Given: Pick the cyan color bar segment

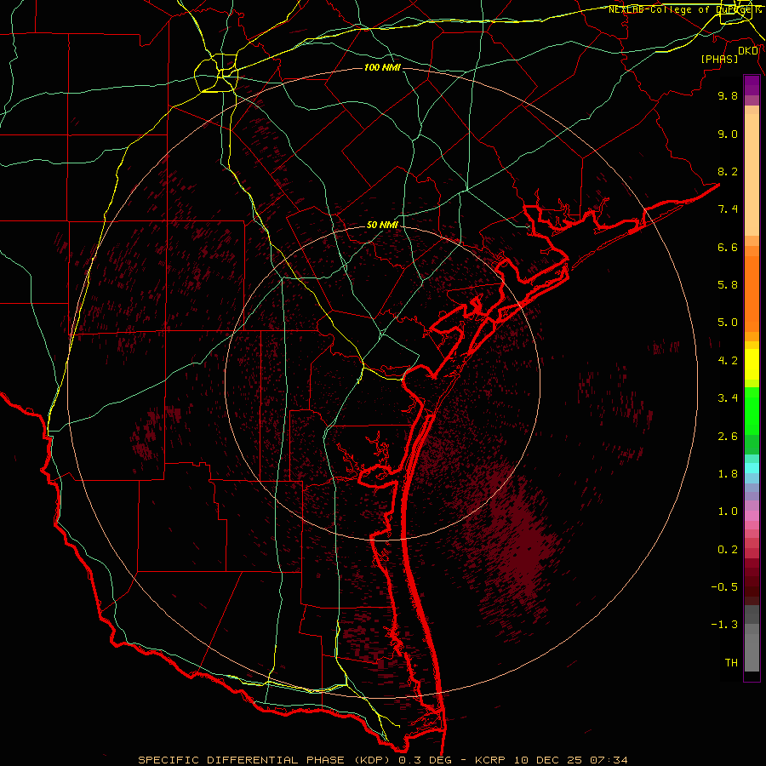Looking at the screenshot, I should coord(752,468).
